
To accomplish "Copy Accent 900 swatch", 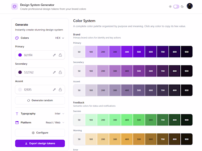I will 187,90.
